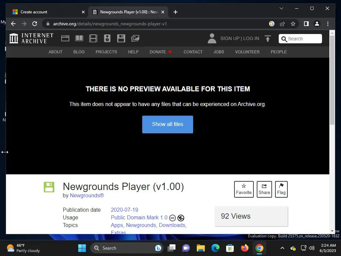Click the Creative Commons license icon
The image size is (341, 256).
pyautogui.click(x=172, y=218)
